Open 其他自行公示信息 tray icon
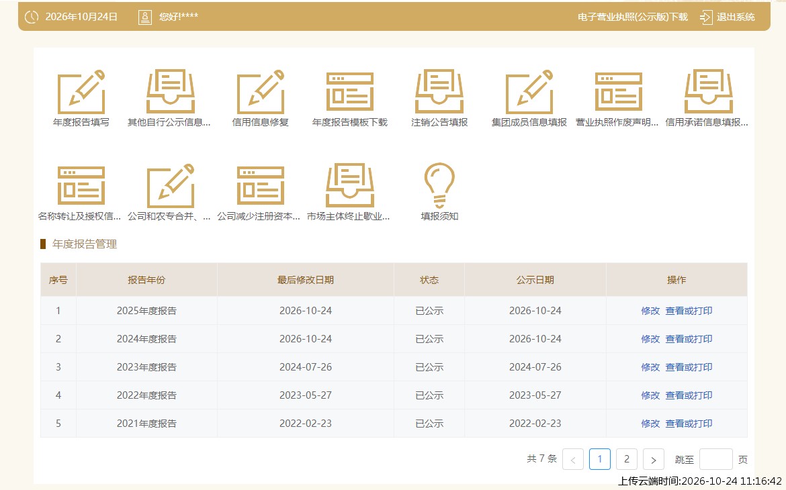The width and height of the screenshot is (786, 490). [171, 92]
